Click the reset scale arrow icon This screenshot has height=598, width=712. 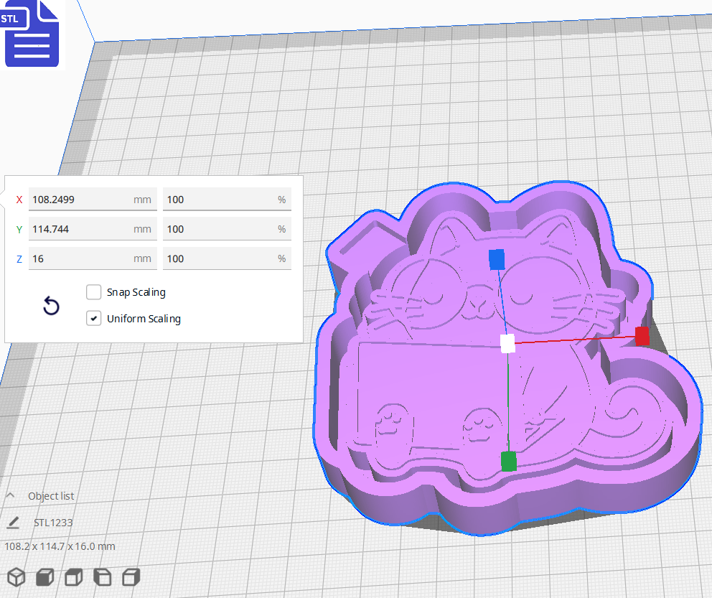pos(51,306)
